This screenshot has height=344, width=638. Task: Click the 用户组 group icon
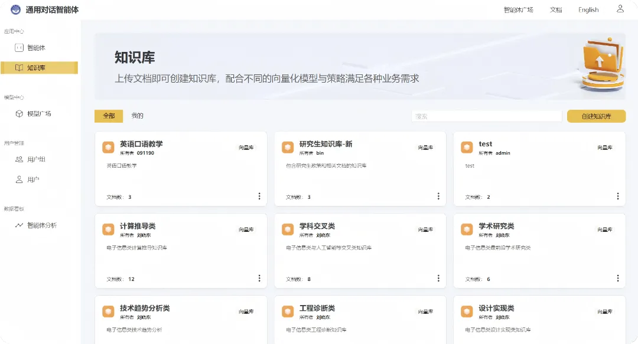(x=19, y=159)
